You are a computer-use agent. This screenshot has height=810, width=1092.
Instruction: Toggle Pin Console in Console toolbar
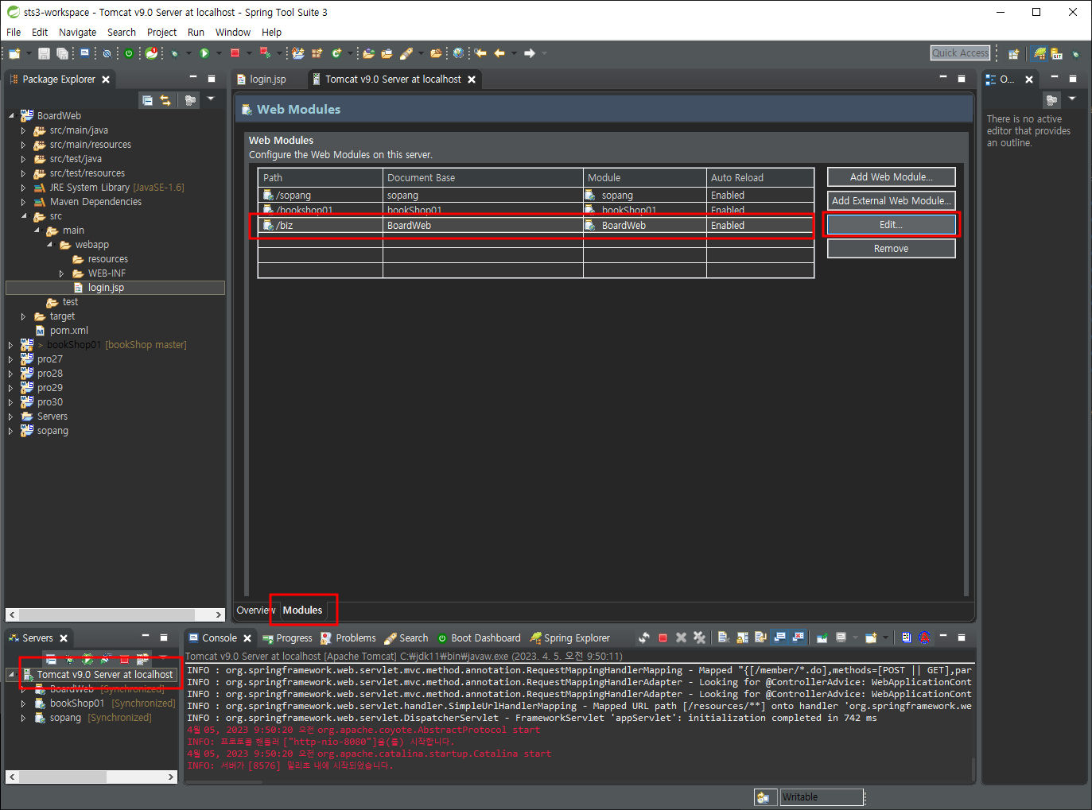tap(822, 638)
